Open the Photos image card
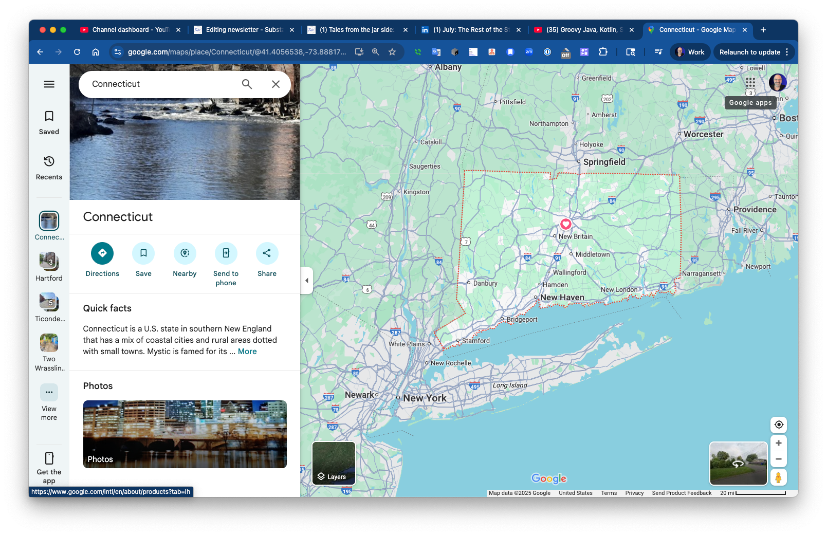The image size is (827, 535). pyautogui.click(x=185, y=434)
